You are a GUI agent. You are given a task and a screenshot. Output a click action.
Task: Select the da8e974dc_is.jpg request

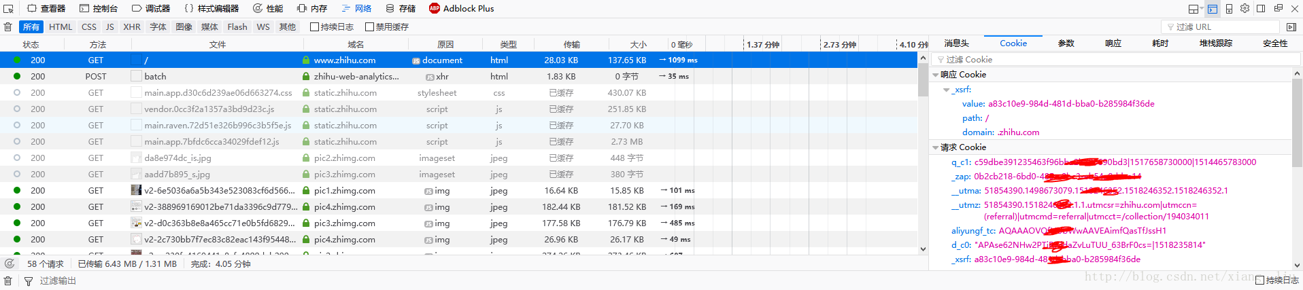coord(459,158)
